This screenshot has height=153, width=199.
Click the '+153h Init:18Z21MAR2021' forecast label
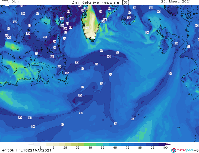[27, 150]
